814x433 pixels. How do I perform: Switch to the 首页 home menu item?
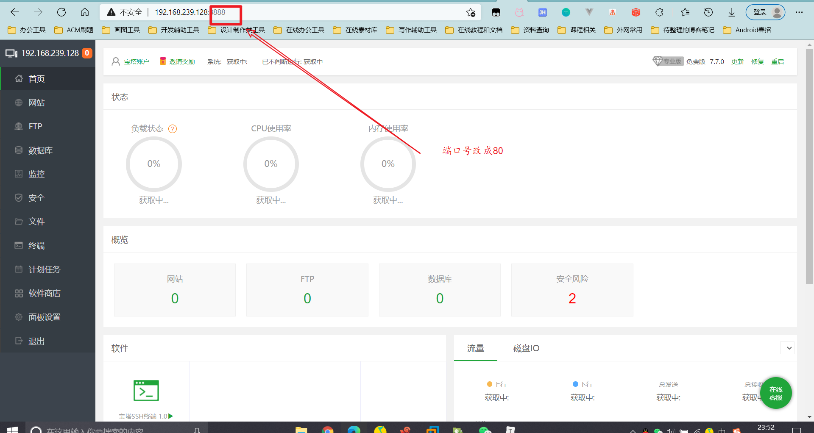(36, 78)
